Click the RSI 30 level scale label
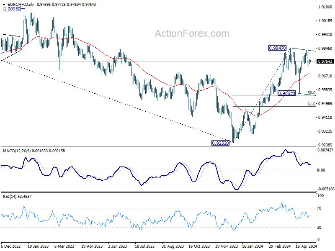Screen dimensions: 335x251 [319, 228]
